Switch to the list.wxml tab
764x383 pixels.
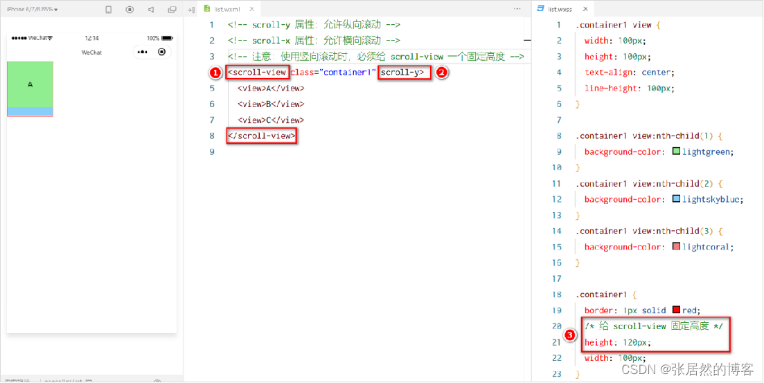(x=226, y=9)
